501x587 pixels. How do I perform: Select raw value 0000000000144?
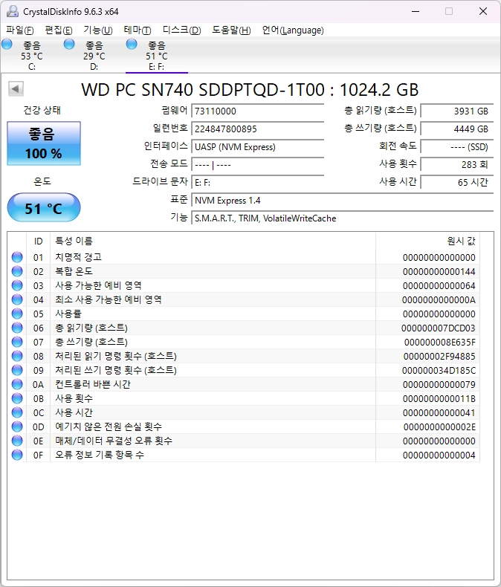[x=439, y=271]
